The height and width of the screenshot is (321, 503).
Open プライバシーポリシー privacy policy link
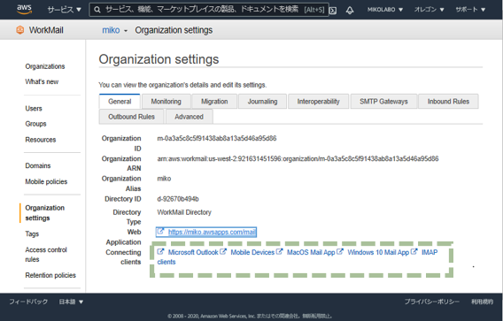point(431,302)
